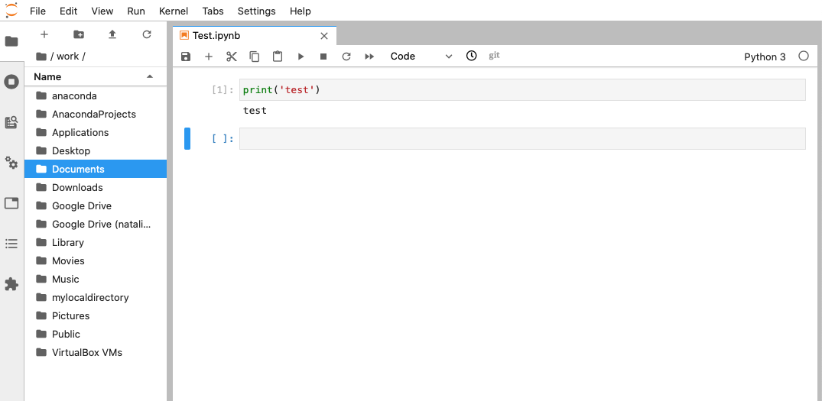Toggle the file browser sidebar folder icon

pyautogui.click(x=11, y=41)
